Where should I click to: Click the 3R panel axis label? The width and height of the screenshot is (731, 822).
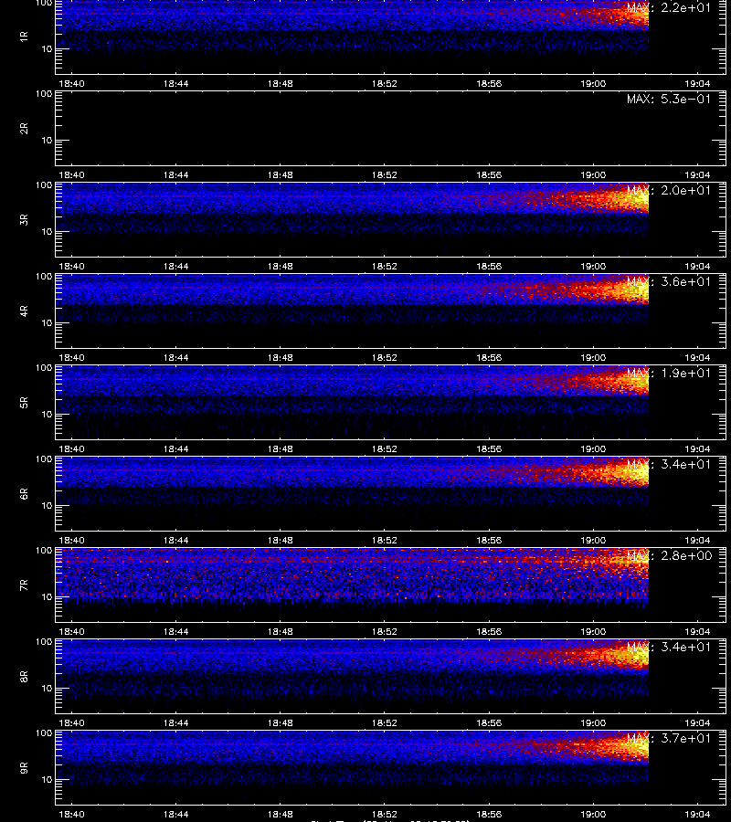[24, 219]
